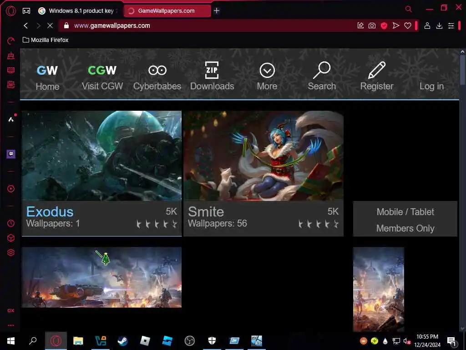Stop page loading with the X button

tap(50, 26)
